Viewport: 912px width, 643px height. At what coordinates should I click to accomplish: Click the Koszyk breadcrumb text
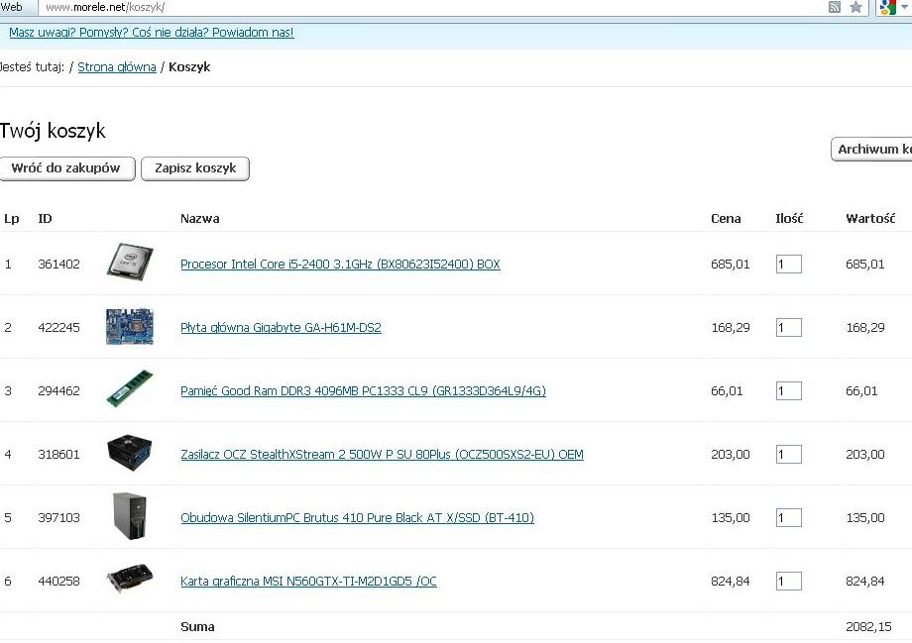coord(189,66)
